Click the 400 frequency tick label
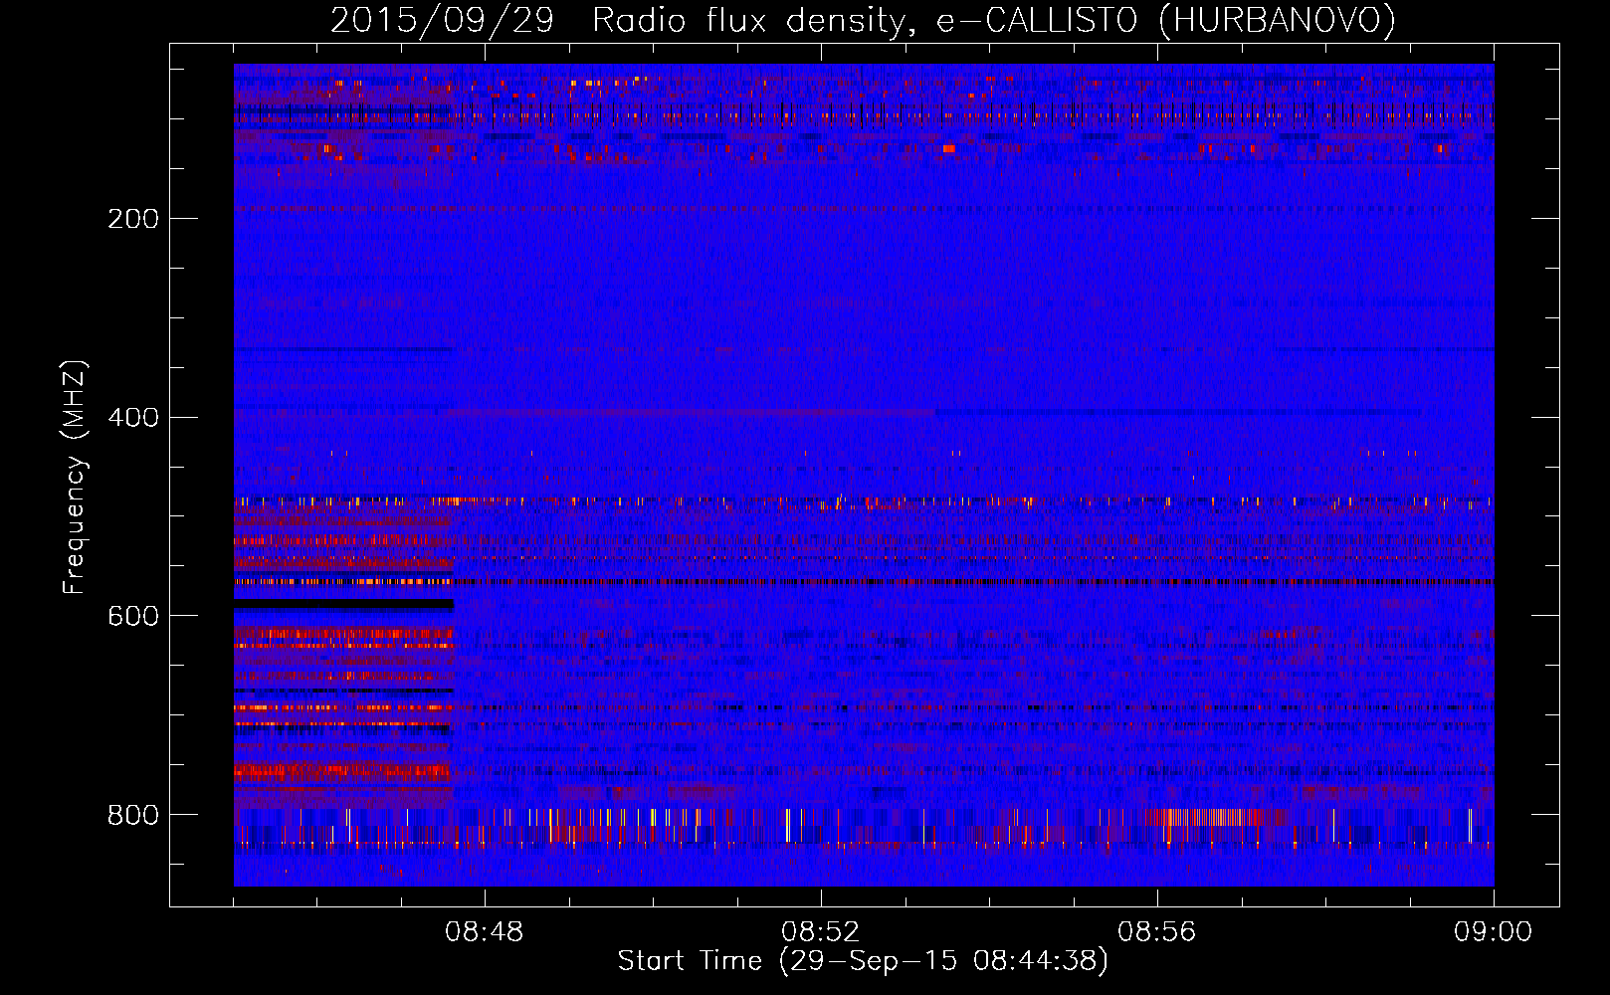The image size is (1610, 995). click(133, 417)
